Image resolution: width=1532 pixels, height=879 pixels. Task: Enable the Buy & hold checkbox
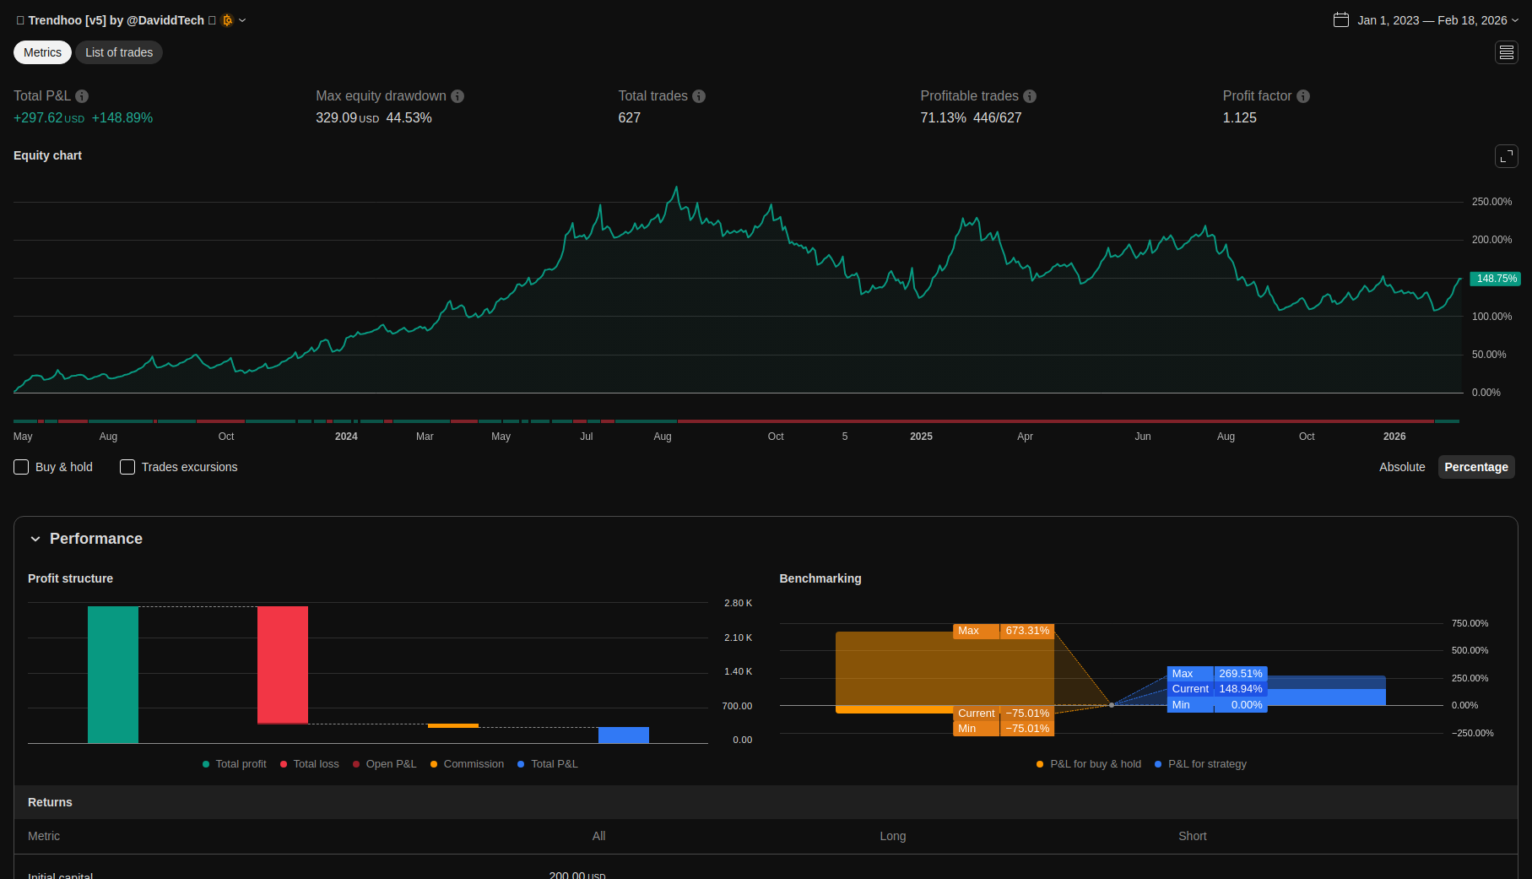22,467
